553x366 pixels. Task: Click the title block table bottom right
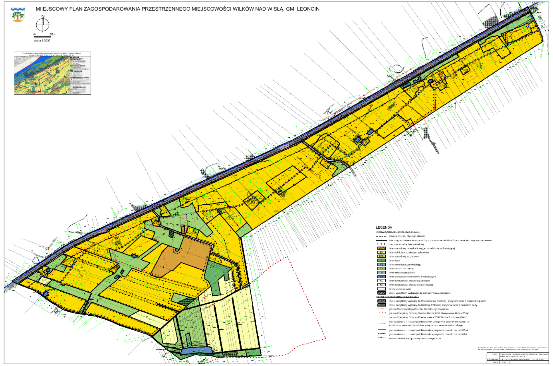(x=517, y=358)
